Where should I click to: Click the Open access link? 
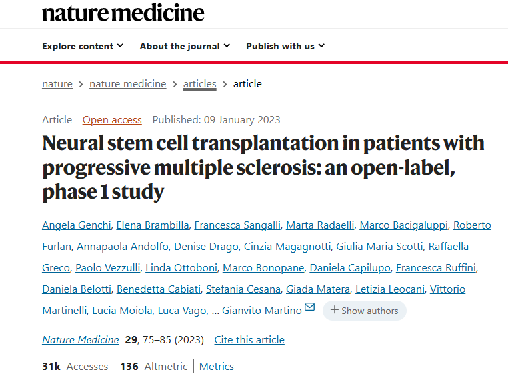point(112,120)
